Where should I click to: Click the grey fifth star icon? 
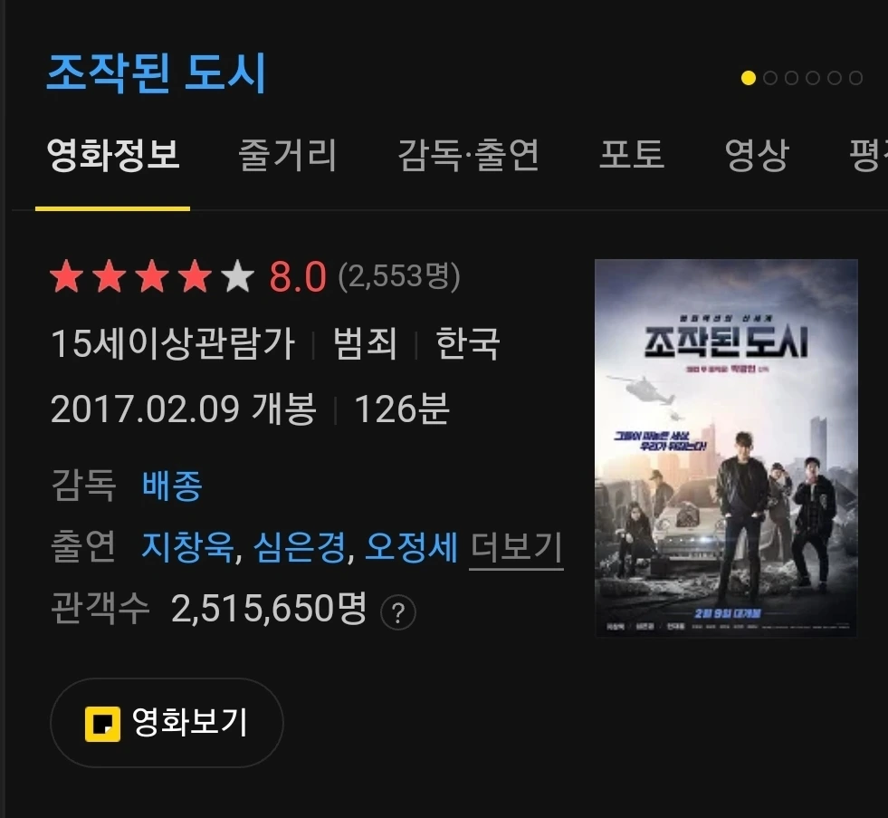pyautogui.click(x=238, y=276)
